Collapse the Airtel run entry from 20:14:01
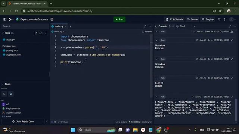 (x=156, y=78)
